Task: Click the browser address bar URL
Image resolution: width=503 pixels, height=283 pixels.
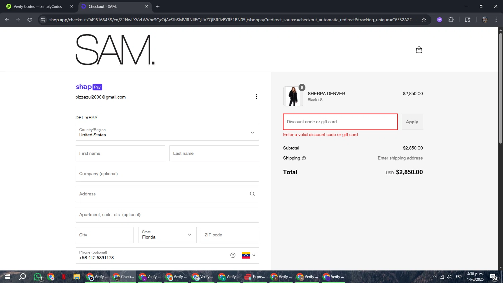Action: coord(233,20)
